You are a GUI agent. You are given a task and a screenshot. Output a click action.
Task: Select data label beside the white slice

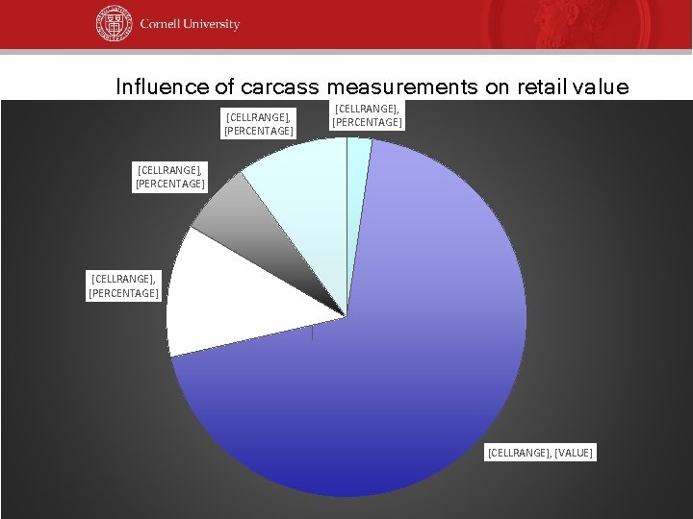pyautogui.click(x=123, y=286)
